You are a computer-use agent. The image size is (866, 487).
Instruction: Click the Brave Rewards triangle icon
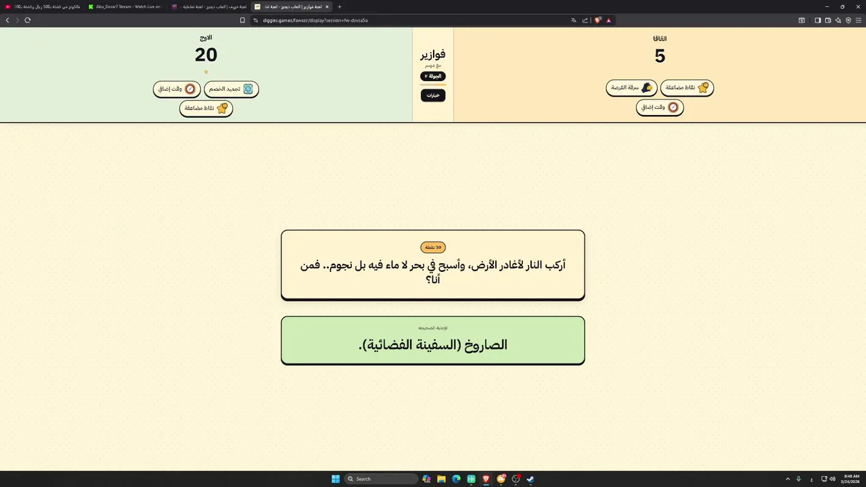(609, 20)
